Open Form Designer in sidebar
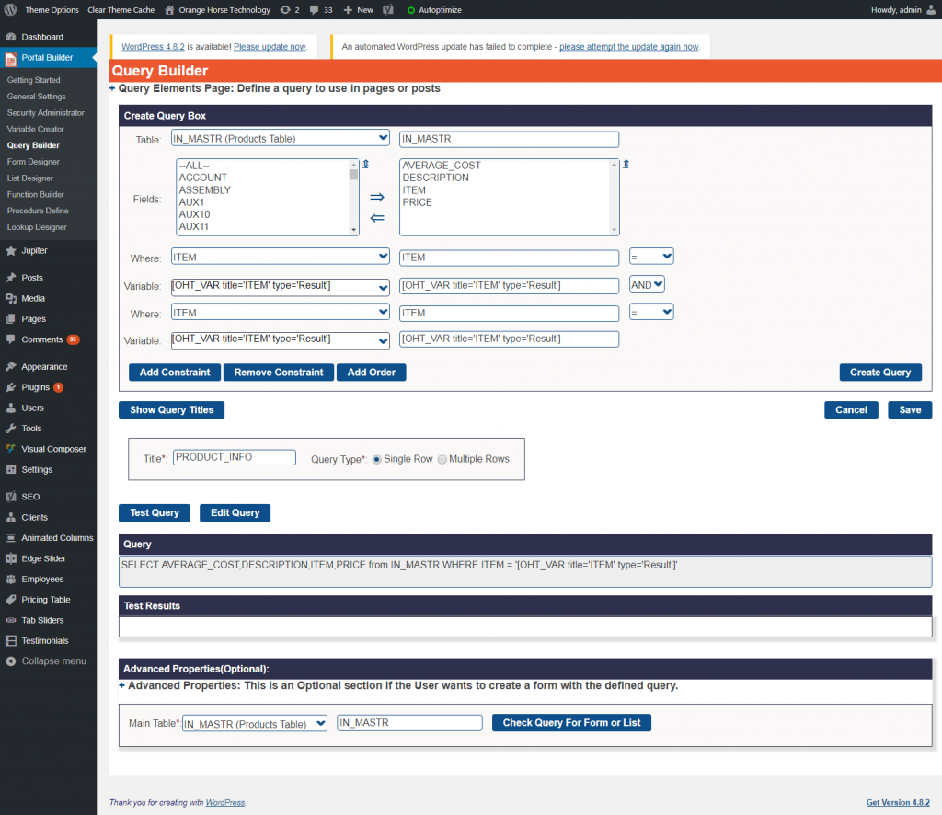The width and height of the screenshot is (942, 815). click(x=33, y=162)
